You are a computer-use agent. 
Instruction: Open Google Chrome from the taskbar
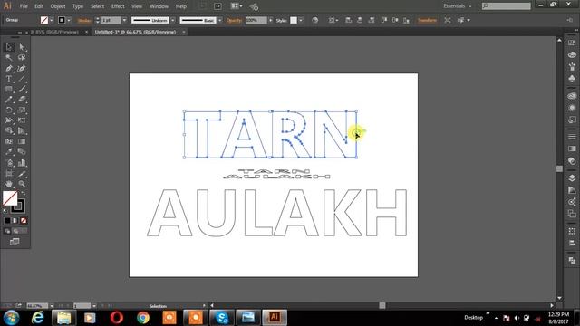pyautogui.click(x=143, y=318)
